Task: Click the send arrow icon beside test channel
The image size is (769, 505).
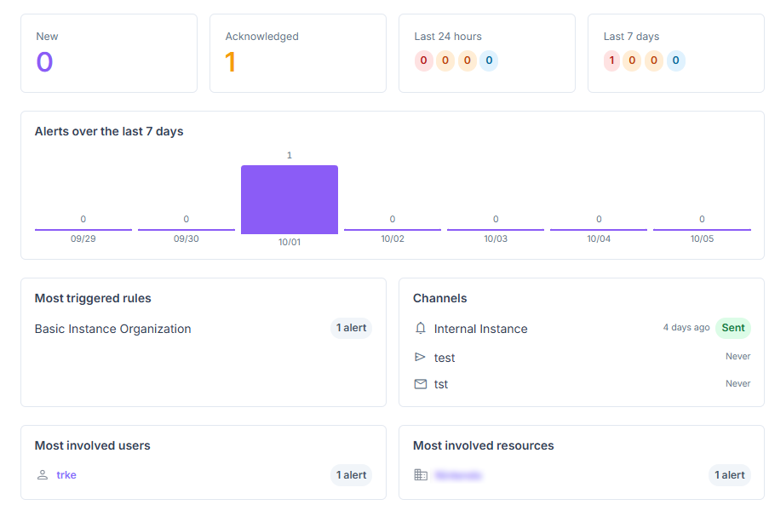Action: pyautogui.click(x=420, y=357)
